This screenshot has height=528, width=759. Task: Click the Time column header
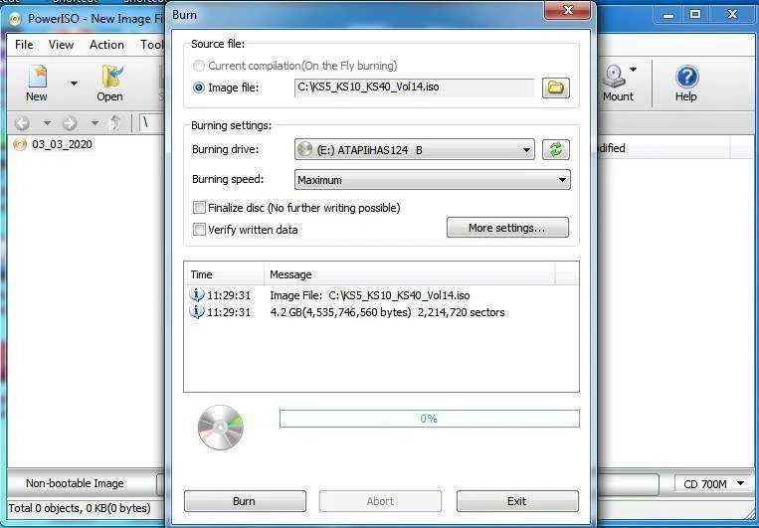coord(224,274)
